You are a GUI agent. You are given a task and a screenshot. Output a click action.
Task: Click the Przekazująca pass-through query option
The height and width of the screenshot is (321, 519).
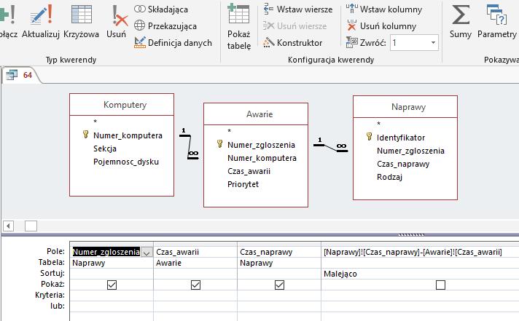tap(165, 25)
